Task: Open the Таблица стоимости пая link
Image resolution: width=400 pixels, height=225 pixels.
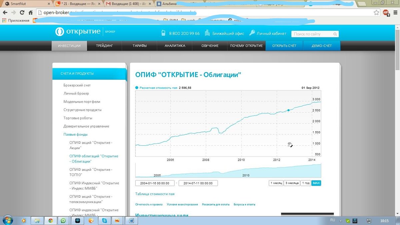Action: [x=155, y=194]
